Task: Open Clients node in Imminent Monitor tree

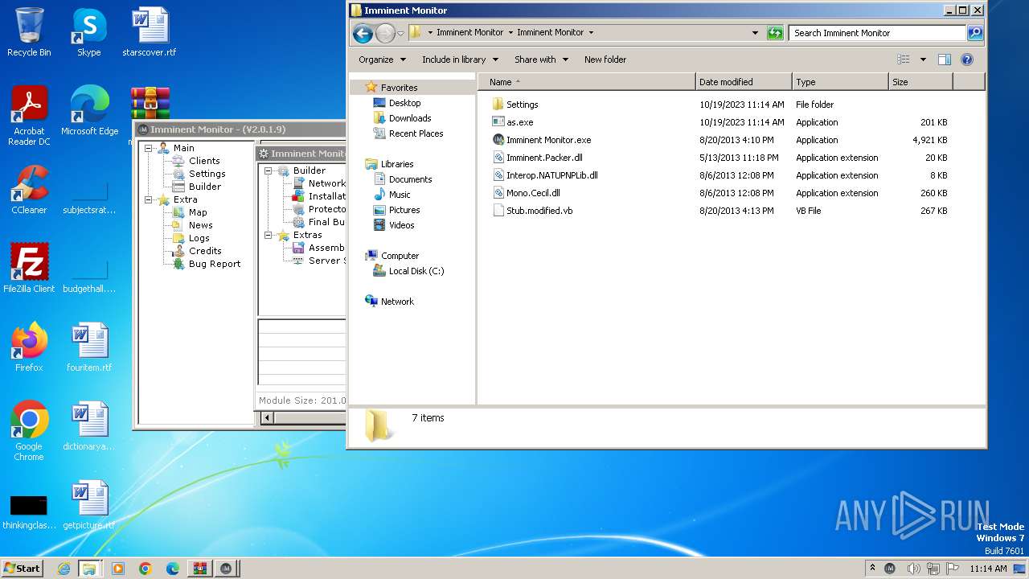Action: 204,161
